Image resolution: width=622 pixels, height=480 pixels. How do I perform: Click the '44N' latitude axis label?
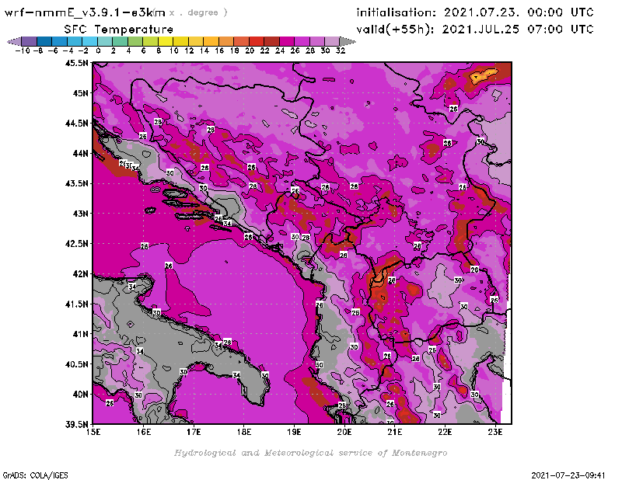80,153
